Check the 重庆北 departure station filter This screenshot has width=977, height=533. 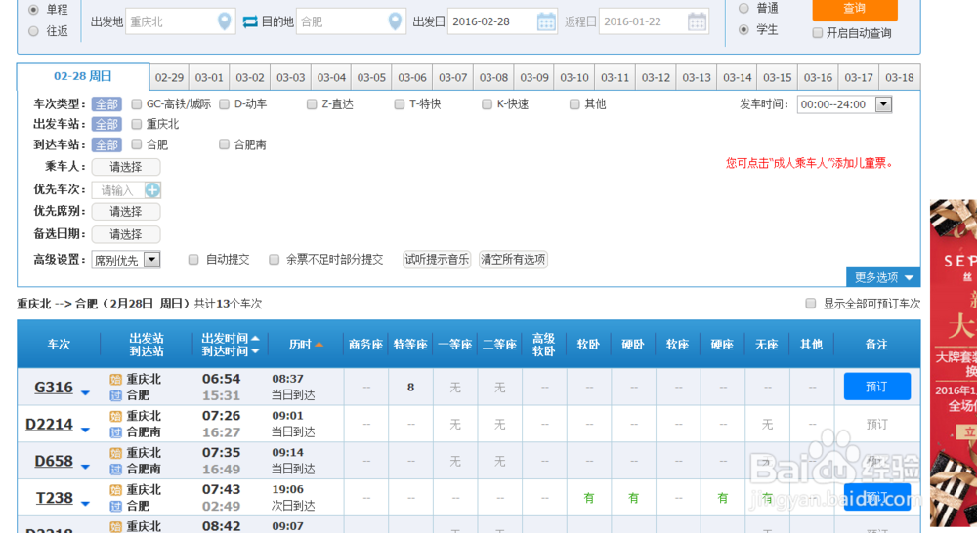coord(137,125)
